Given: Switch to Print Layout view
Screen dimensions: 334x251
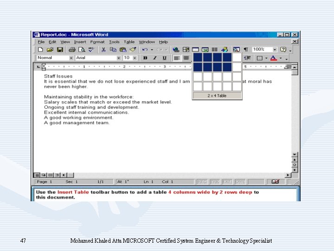Looking at the screenshot, I should pos(50,175).
